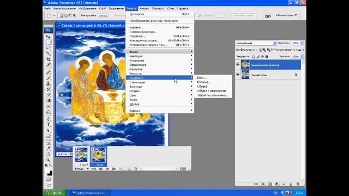Delete layer with Layers panel trash icon
This screenshot has height=196, width=349.
click(298, 184)
